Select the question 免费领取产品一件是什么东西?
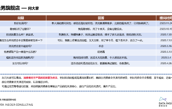Image resolution: width=172 pixels, height=109 pixels. tap(20, 52)
